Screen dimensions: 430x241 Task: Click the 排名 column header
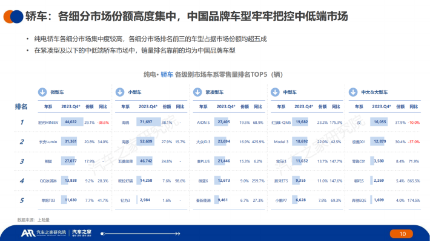pyautogui.click(x=21, y=106)
